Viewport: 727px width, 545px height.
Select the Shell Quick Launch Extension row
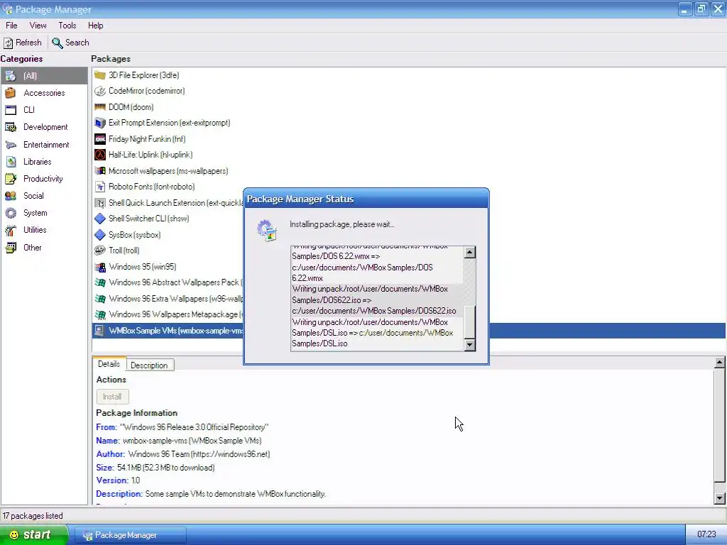(408, 203)
